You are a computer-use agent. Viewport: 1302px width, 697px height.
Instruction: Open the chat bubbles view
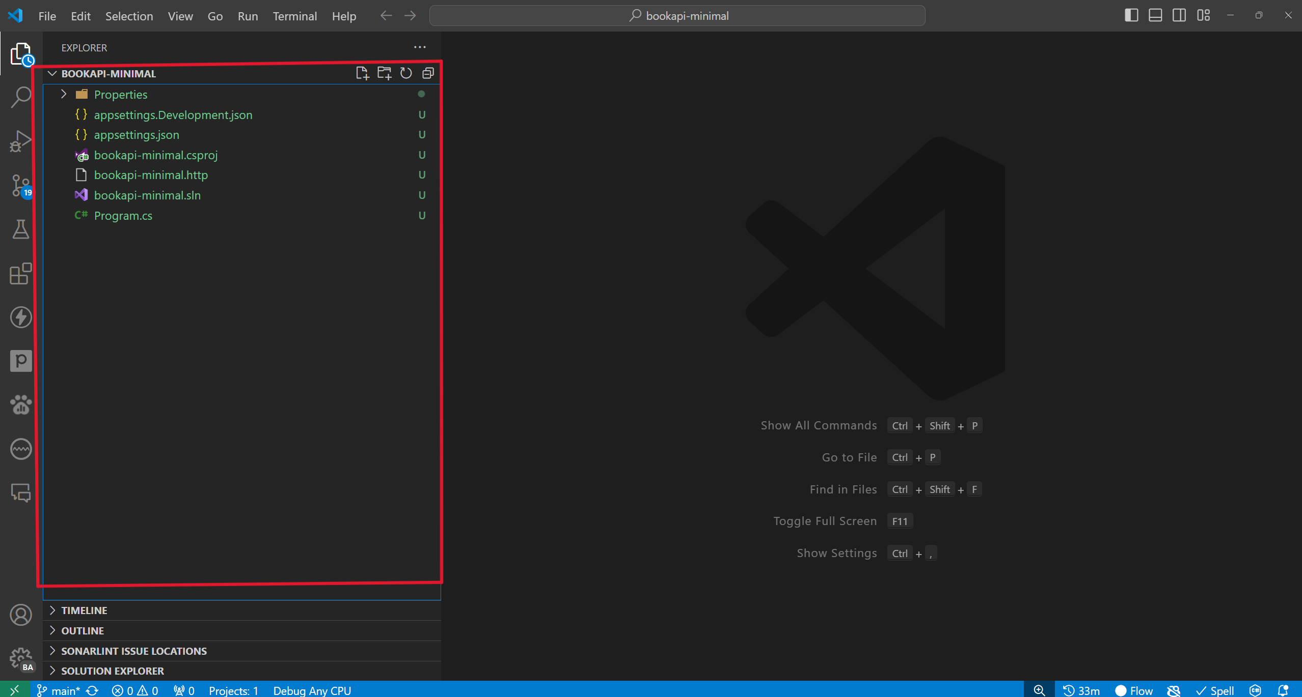tap(21, 492)
